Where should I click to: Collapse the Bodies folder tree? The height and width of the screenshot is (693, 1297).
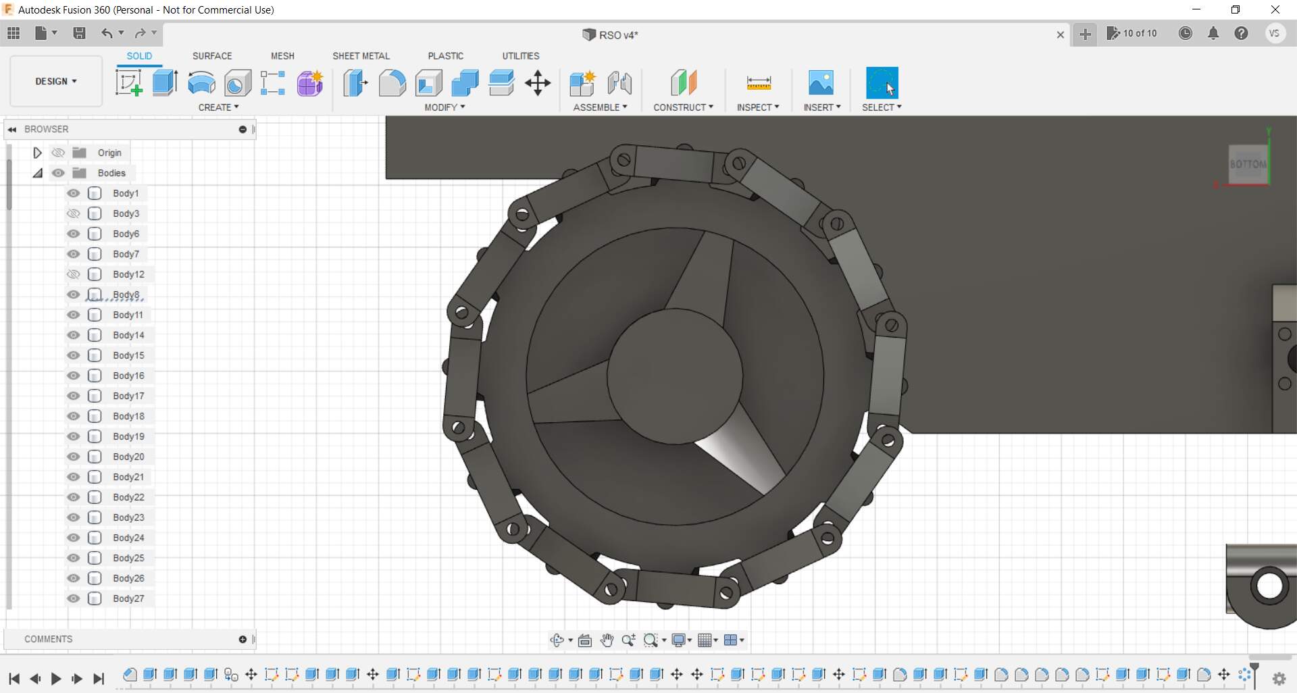[x=38, y=173]
